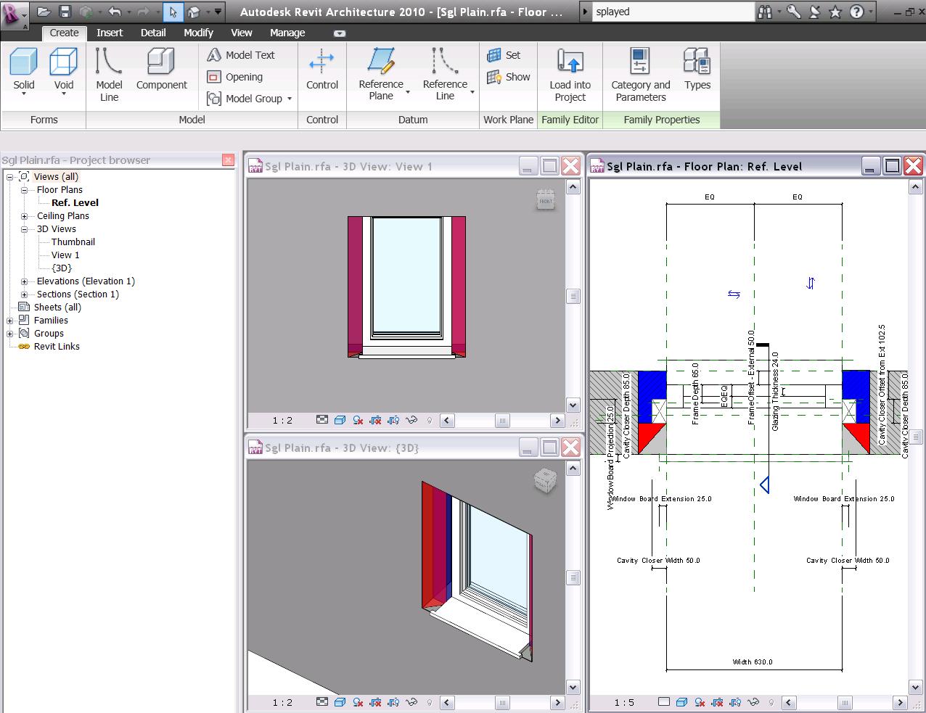Choose the Component tool
The height and width of the screenshot is (713, 926).
[x=161, y=72]
